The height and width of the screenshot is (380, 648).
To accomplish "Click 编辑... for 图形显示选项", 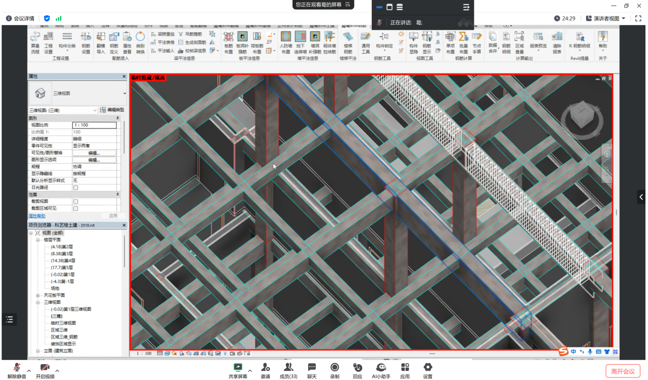I will pyautogui.click(x=94, y=160).
